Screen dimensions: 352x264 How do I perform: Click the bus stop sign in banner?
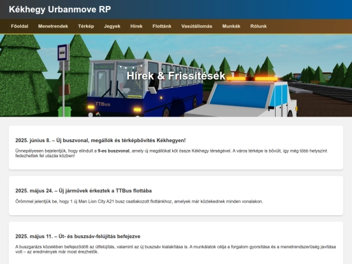[63, 53]
